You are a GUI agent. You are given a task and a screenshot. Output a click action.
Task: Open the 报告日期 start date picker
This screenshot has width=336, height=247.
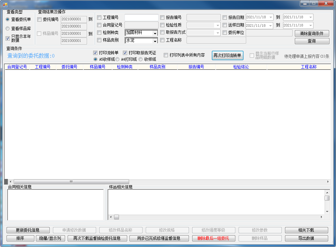[x=271, y=17]
